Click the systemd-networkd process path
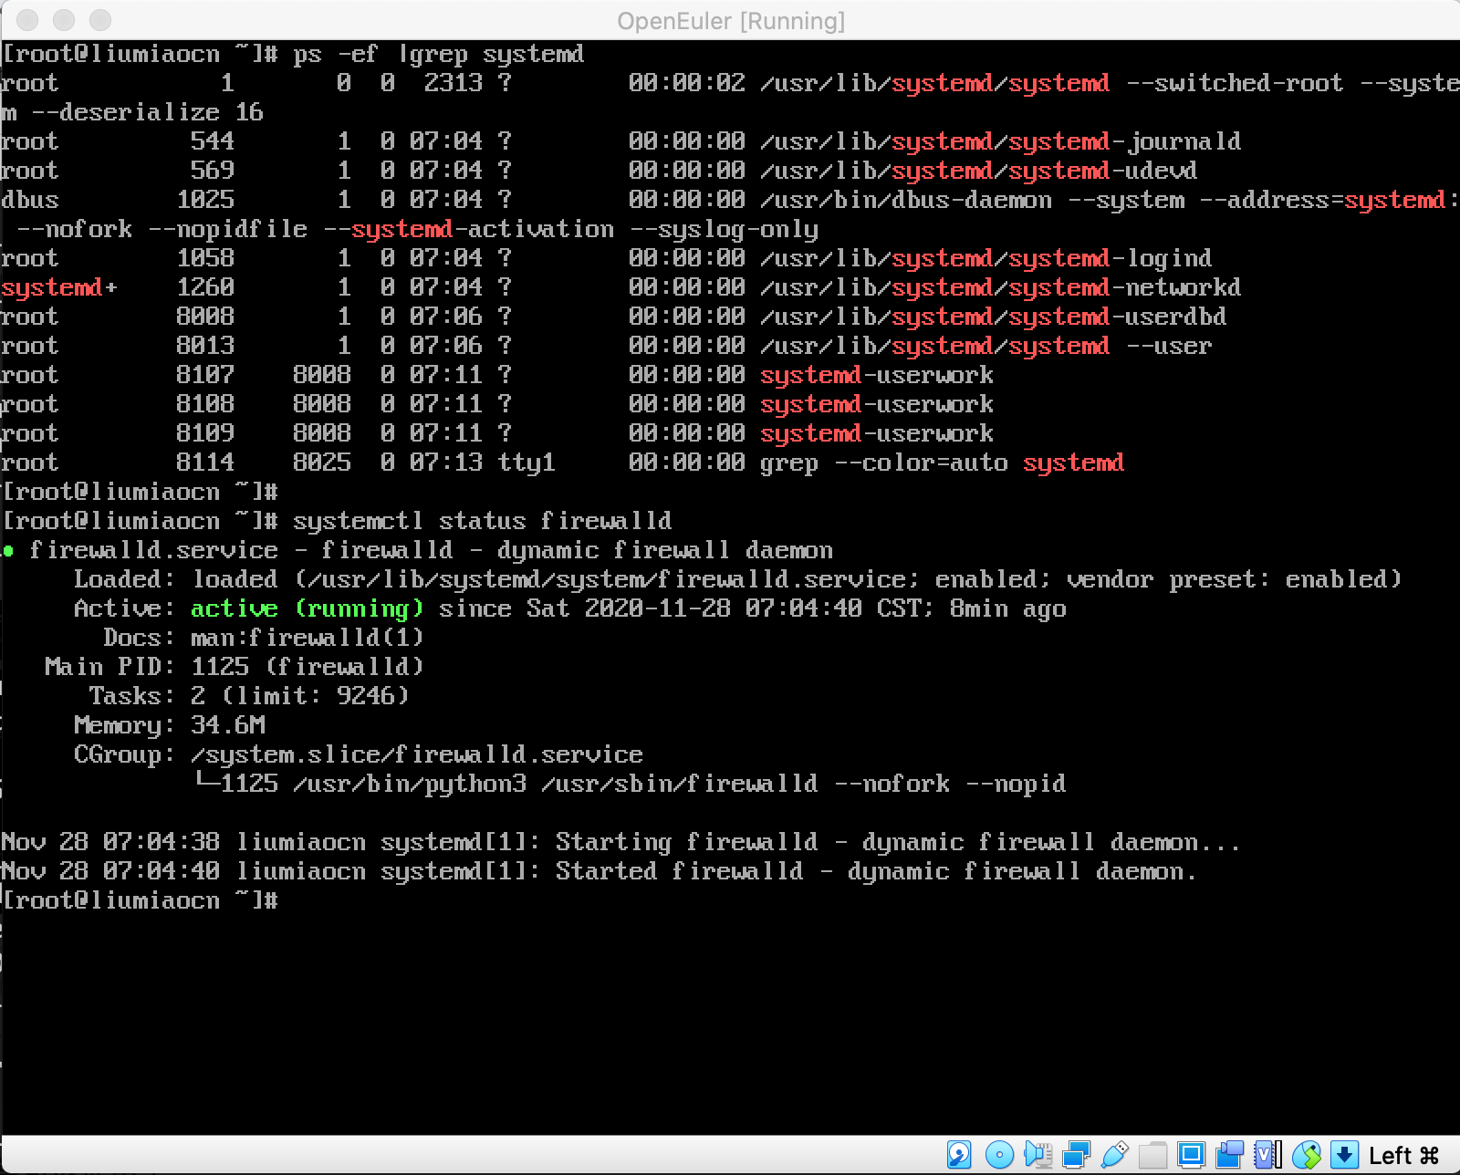1460x1175 pixels. 1001,287
